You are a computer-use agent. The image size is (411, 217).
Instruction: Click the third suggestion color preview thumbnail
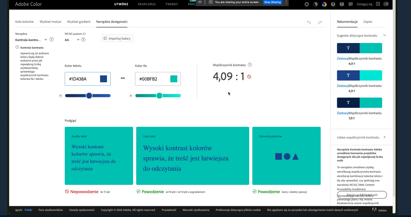(x=360, y=102)
